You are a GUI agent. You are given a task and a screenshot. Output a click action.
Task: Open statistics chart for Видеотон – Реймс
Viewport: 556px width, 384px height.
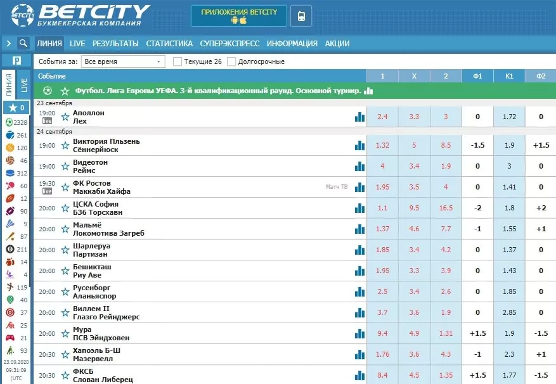point(359,166)
